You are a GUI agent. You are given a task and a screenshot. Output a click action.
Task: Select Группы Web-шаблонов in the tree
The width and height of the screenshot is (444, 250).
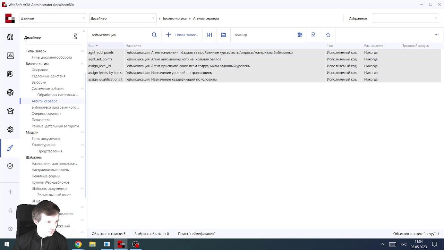point(51,182)
